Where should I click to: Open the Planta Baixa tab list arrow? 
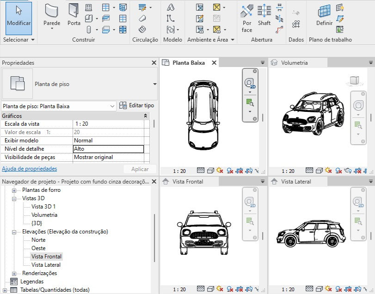[x=263, y=63]
